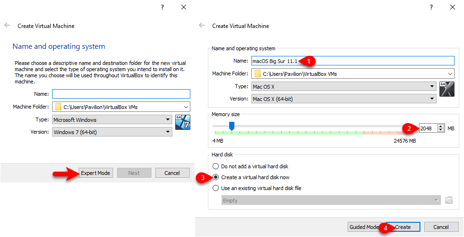Image resolution: width=464 pixels, height=237 pixels.
Task: Select Do not add a virtual hard disk
Action: click(251, 166)
